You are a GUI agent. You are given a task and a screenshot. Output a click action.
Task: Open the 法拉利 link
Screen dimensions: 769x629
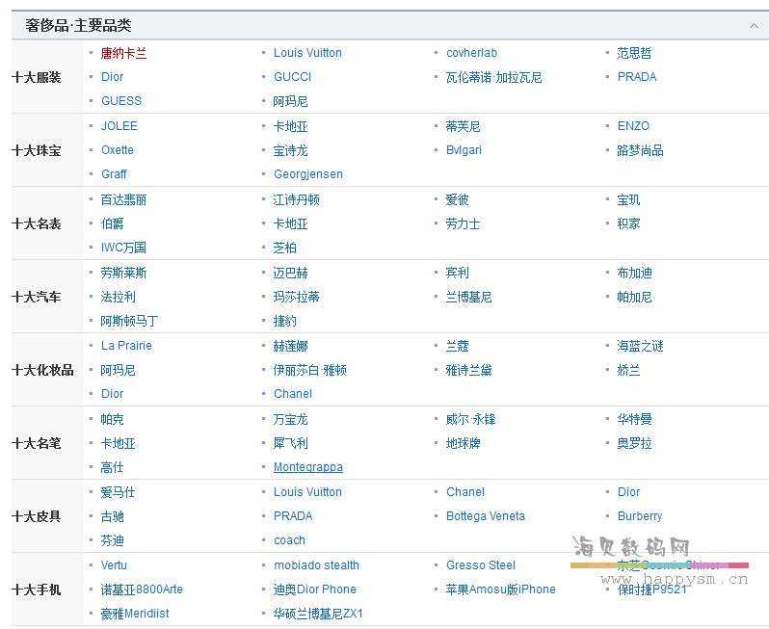(119, 297)
